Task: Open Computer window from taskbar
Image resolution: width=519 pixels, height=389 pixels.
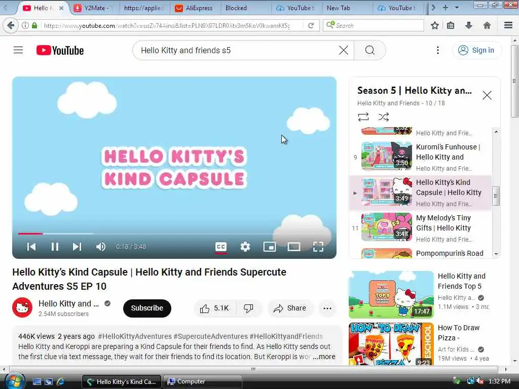Action: coord(203,381)
